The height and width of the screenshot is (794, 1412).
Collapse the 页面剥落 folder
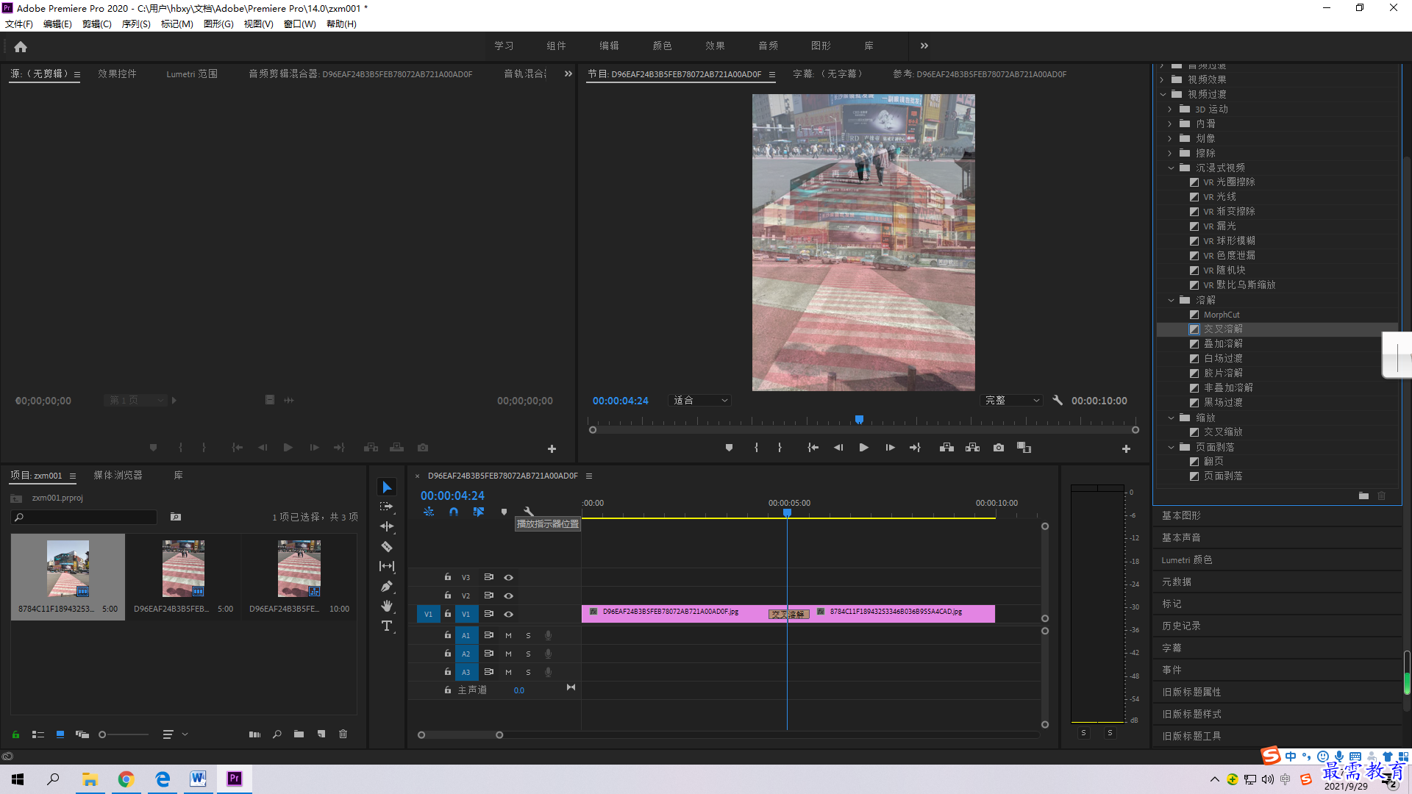pyautogui.click(x=1172, y=447)
